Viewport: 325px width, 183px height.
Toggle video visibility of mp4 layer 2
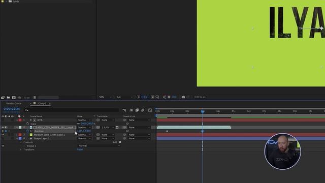click(x=3, y=128)
